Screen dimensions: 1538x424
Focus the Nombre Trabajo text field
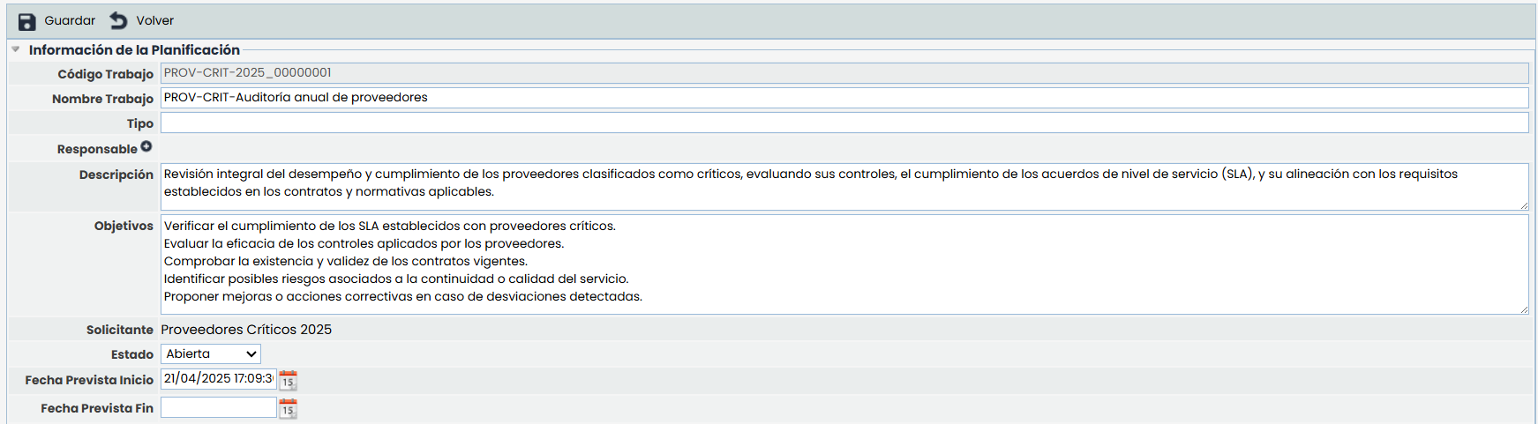click(844, 98)
